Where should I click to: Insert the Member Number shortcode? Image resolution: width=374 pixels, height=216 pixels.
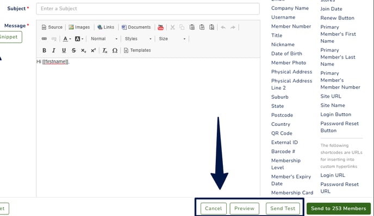click(x=291, y=26)
